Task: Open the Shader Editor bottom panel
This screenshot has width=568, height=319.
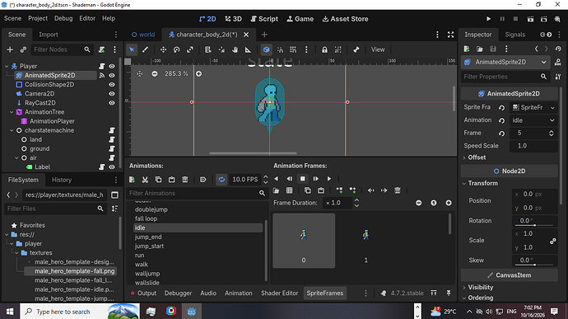Action: (x=279, y=293)
